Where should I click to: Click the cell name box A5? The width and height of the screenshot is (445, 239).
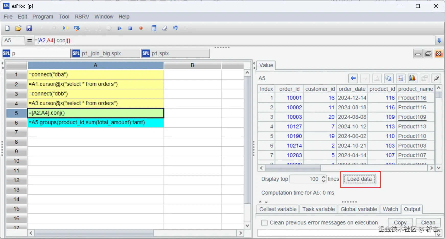(13, 41)
